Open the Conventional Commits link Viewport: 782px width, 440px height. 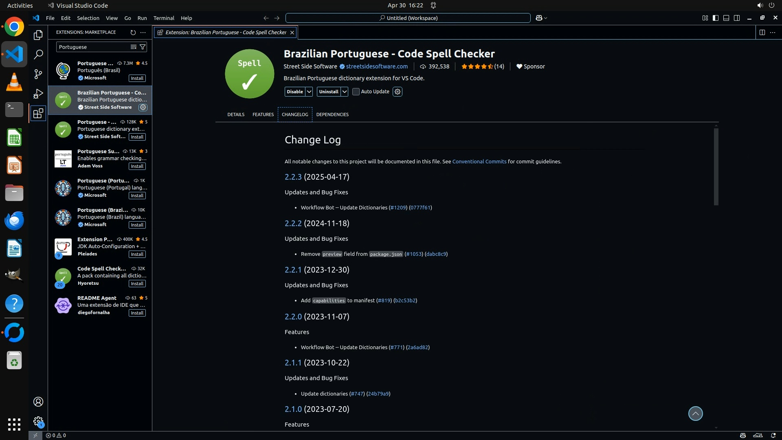coord(479,161)
